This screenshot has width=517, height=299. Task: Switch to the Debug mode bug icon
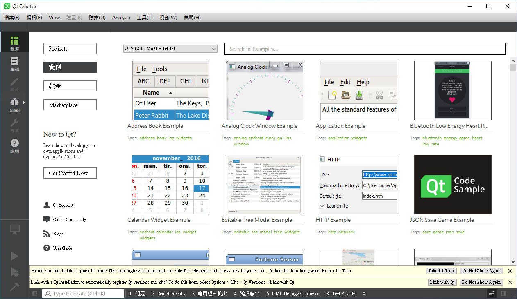pyautogui.click(x=14, y=103)
